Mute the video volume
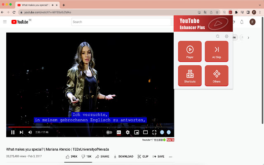The image size is (264, 165). click(x=30, y=132)
